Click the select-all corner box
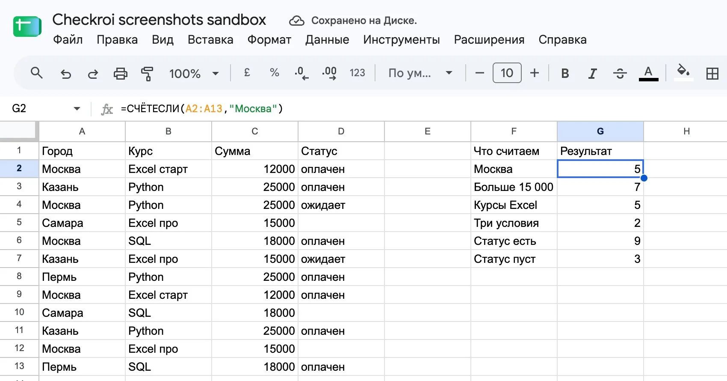The width and height of the screenshot is (727, 381). 18,130
